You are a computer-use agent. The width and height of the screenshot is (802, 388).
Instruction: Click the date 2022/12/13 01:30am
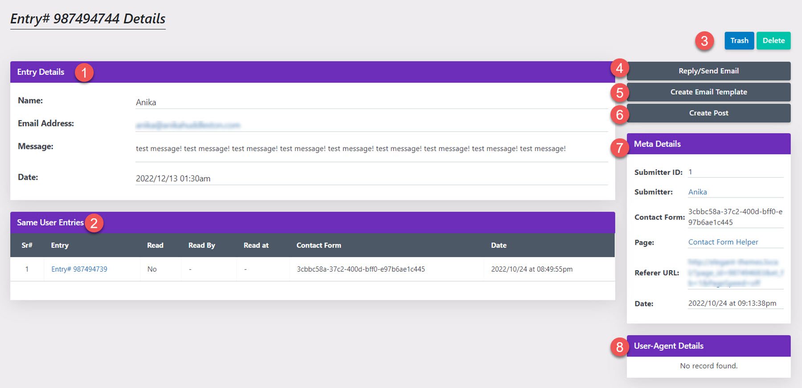[x=173, y=178]
